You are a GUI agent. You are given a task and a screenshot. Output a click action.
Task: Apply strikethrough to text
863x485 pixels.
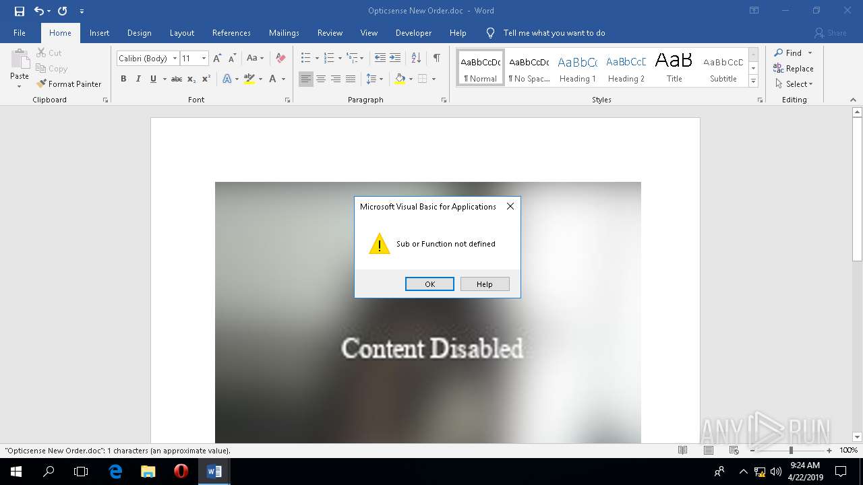[177, 79]
